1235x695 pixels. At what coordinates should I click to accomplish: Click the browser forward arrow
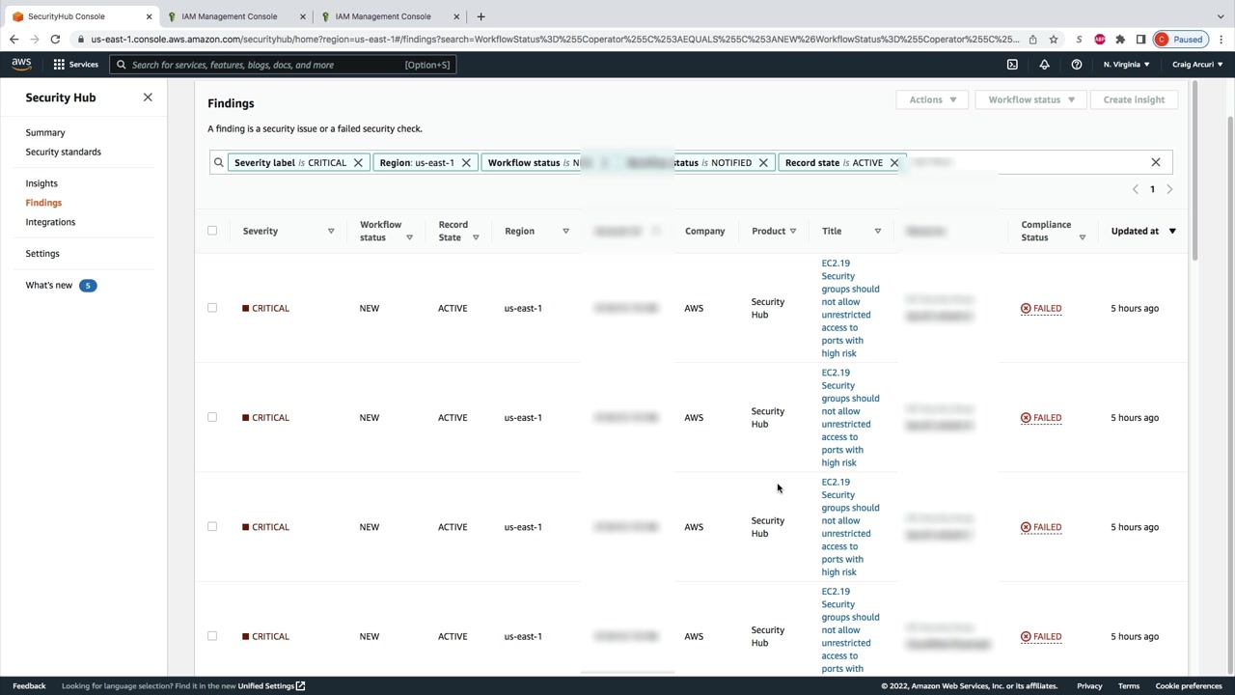point(35,40)
